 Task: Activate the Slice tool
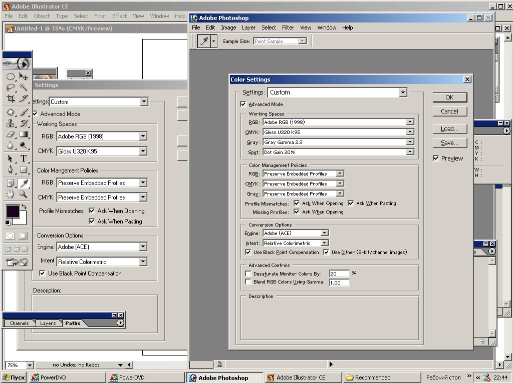point(23,98)
